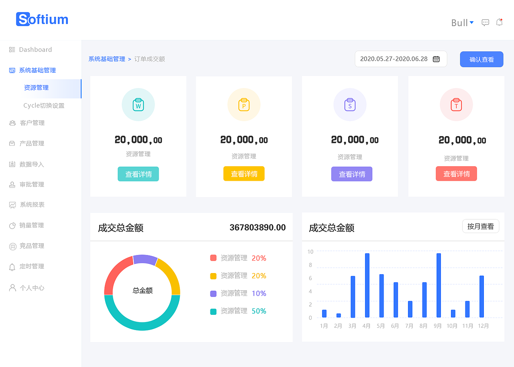
Task: Click the purple S clipboard icon
Action: [350, 104]
